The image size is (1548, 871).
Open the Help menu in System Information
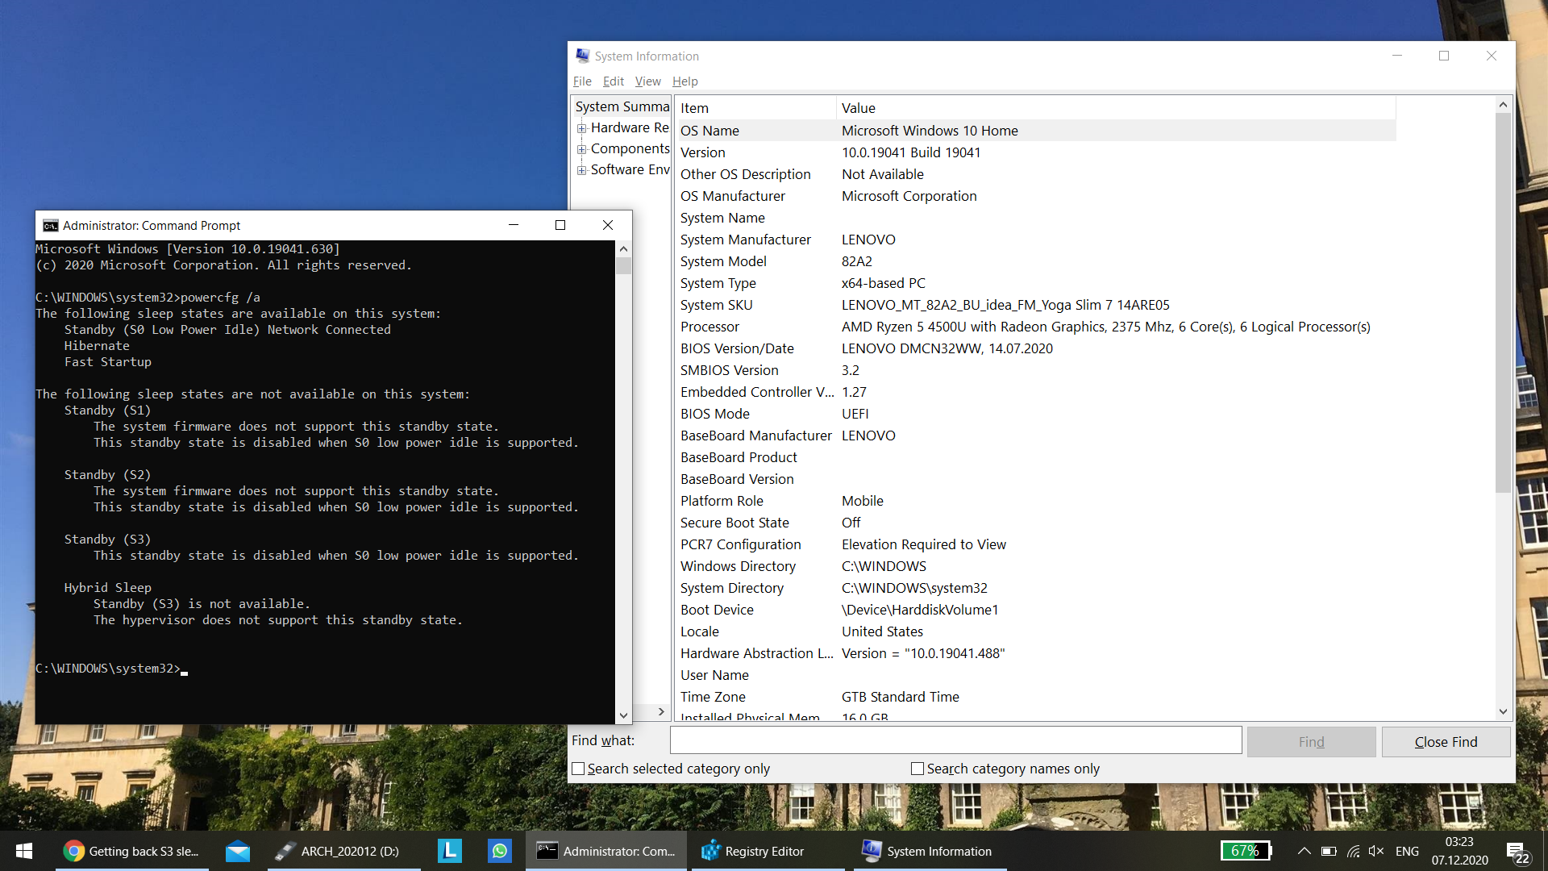(x=685, y=81)
